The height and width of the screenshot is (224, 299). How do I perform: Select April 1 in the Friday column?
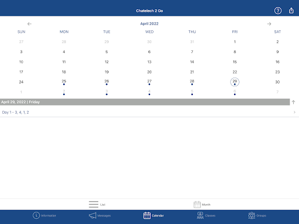[235, 41]
